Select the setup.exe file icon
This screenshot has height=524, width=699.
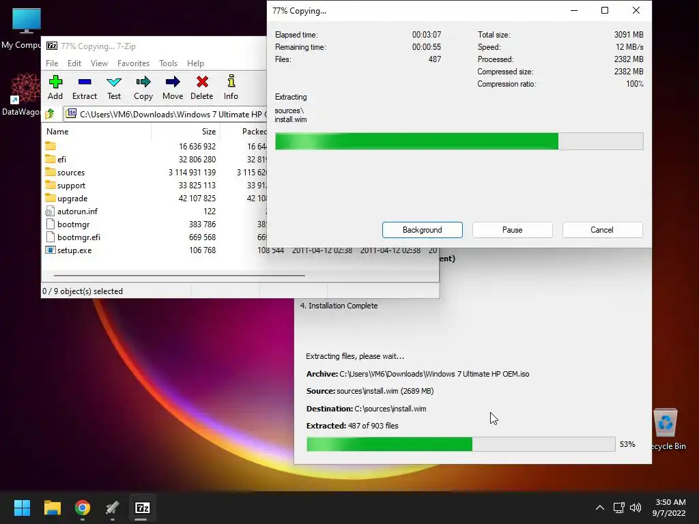[51, 250]
